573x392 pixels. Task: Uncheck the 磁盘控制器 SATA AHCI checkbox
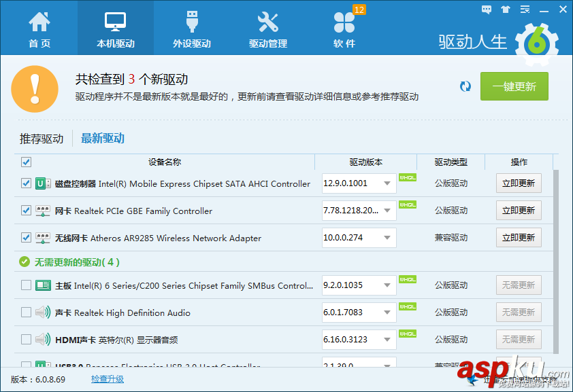tap(26, 183)
